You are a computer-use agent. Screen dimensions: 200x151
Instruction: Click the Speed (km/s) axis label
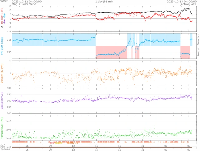click(x=2, y=100)
